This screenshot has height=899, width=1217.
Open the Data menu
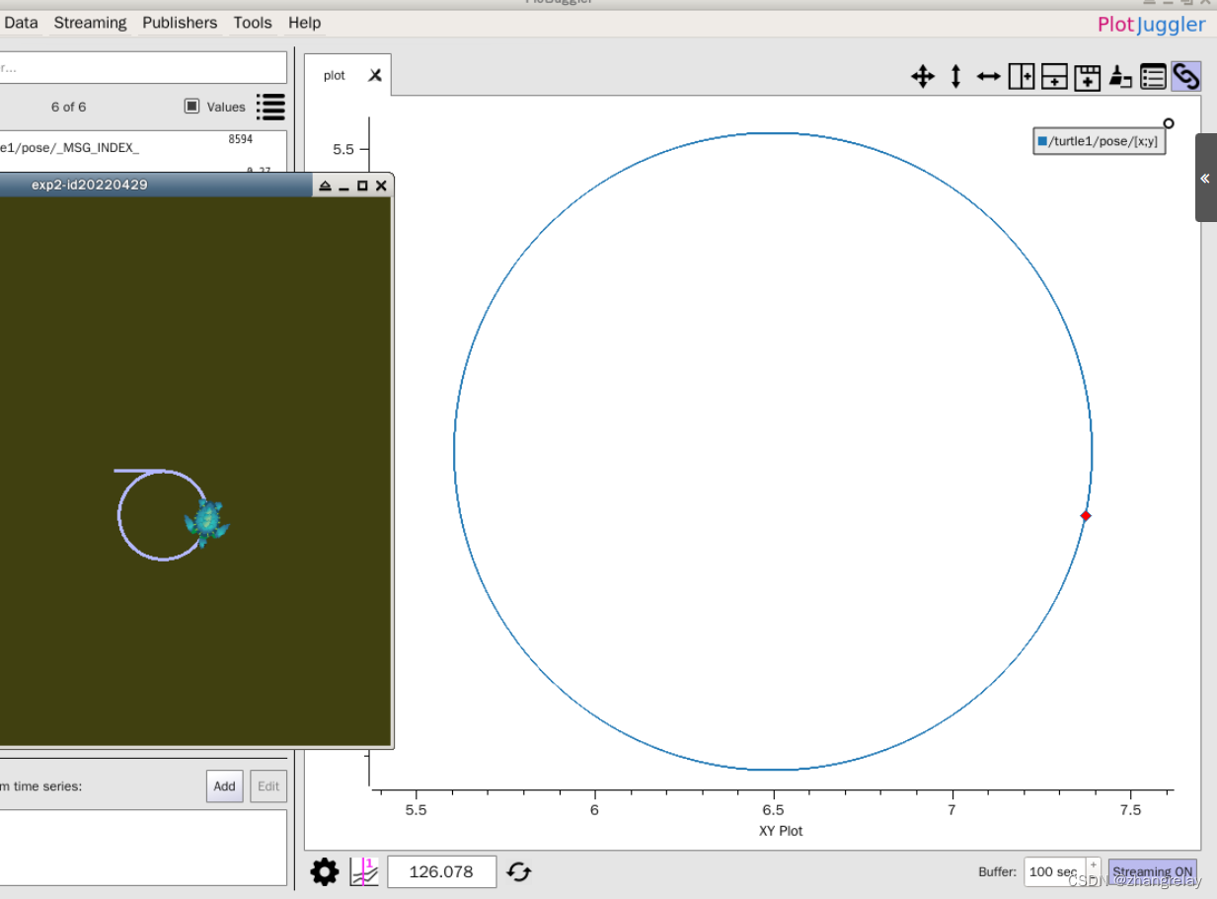pyautogui.click(x=21, y=23)
